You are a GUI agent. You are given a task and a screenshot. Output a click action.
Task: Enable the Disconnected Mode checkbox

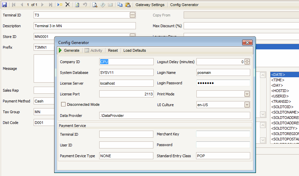pos(63,104)
